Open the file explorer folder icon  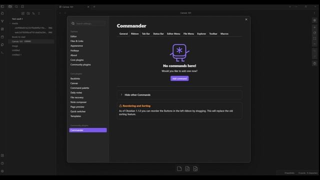coord(10,6)
